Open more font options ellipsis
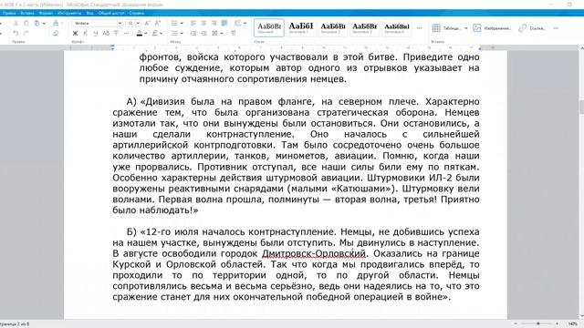 pos(126,33)
